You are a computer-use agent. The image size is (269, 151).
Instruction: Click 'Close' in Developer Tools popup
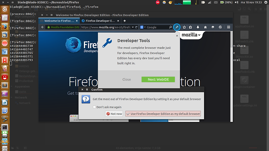click(127, 80)
